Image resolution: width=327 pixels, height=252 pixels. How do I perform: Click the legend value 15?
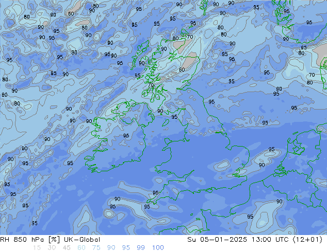tap(37, 248)
